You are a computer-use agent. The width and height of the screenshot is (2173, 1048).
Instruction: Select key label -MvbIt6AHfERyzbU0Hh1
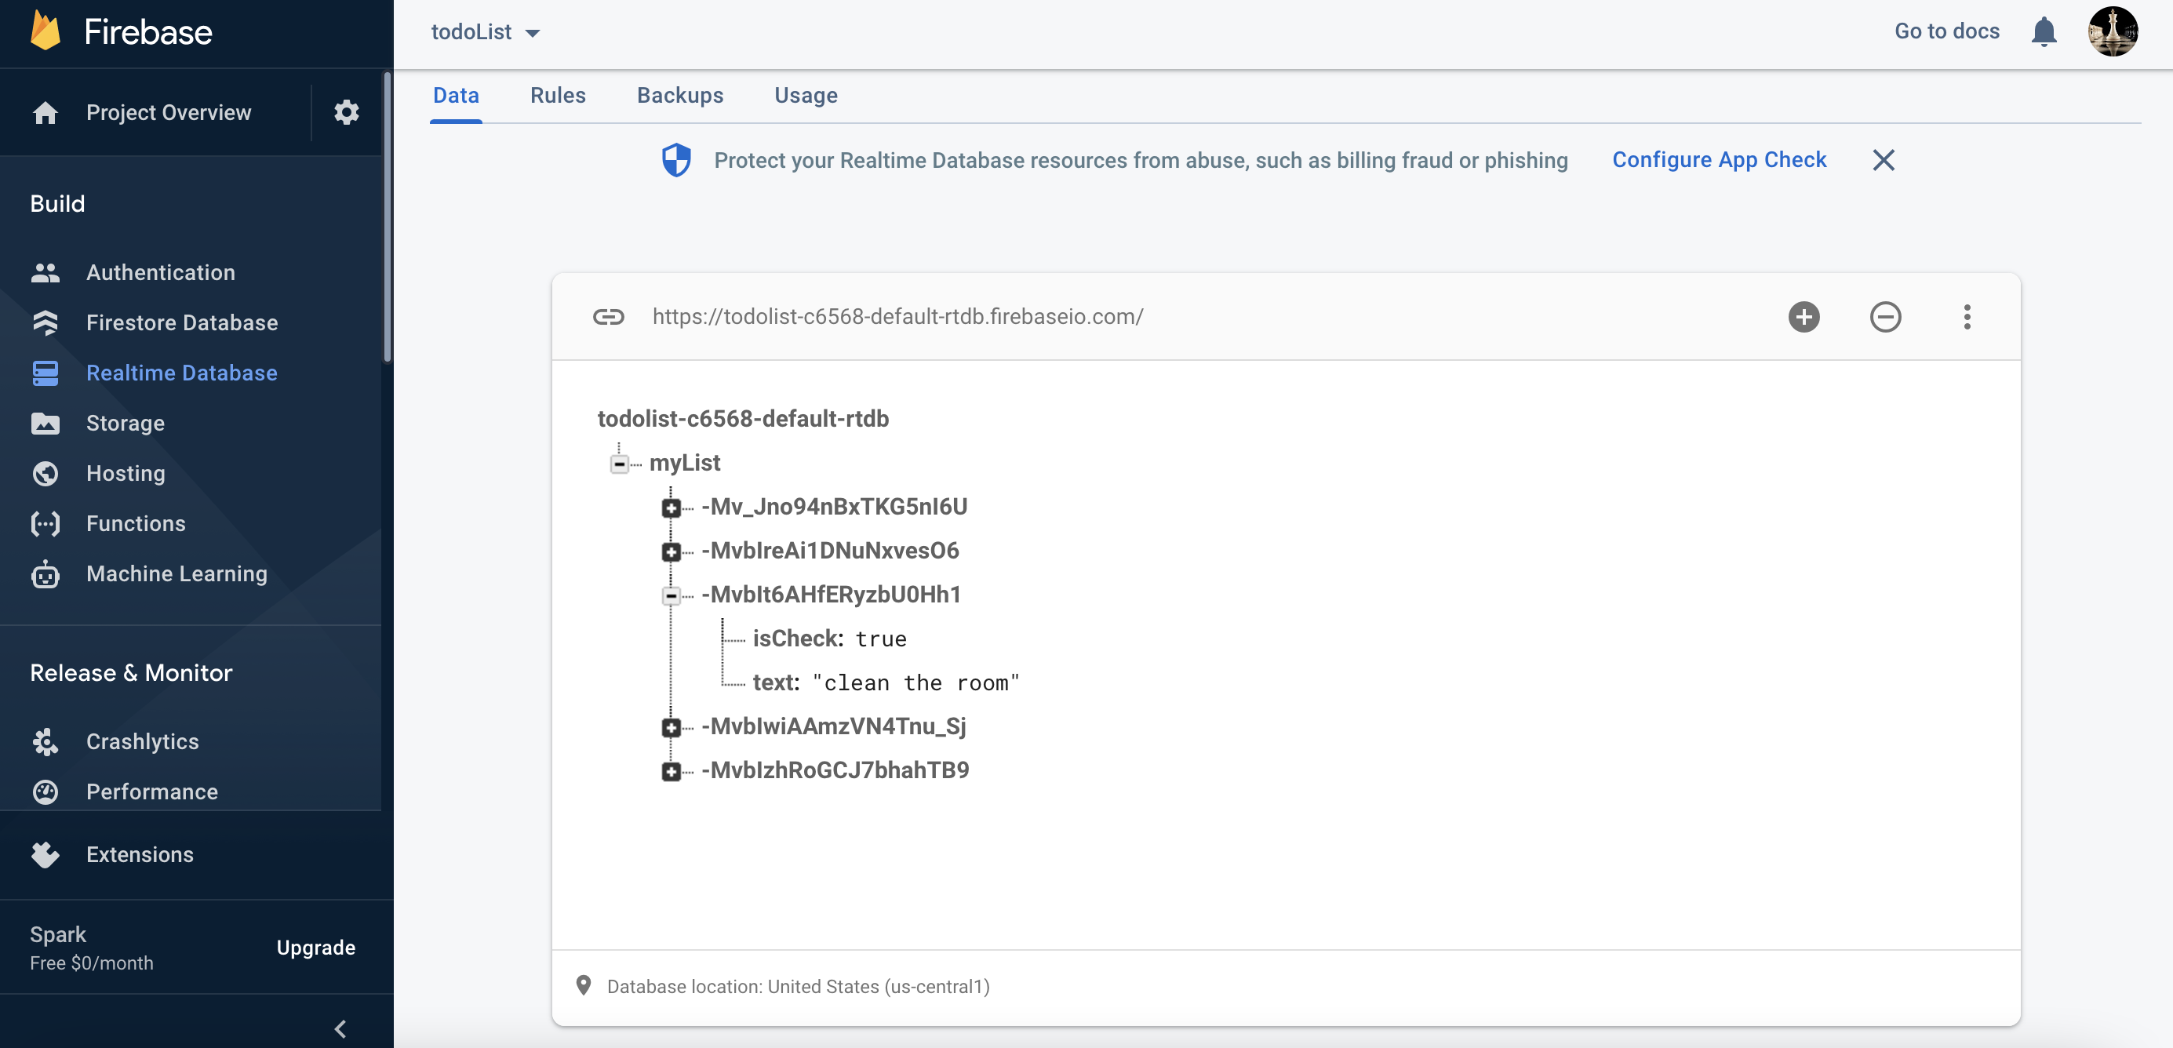tap(831, 594)
